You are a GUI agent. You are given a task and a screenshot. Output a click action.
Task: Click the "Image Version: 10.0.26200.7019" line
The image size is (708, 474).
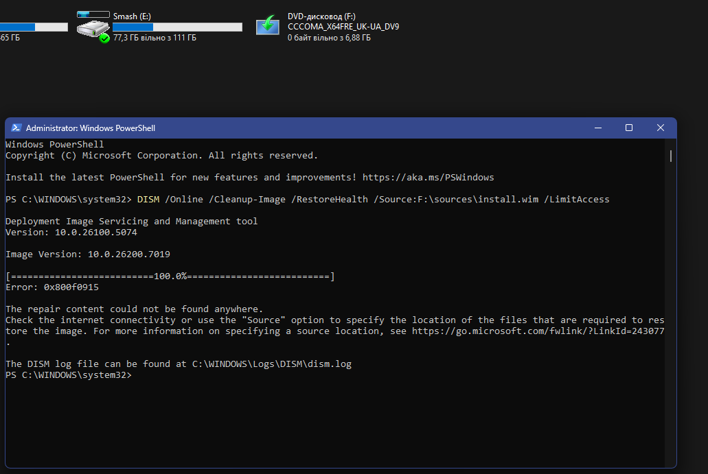(88, 254)
